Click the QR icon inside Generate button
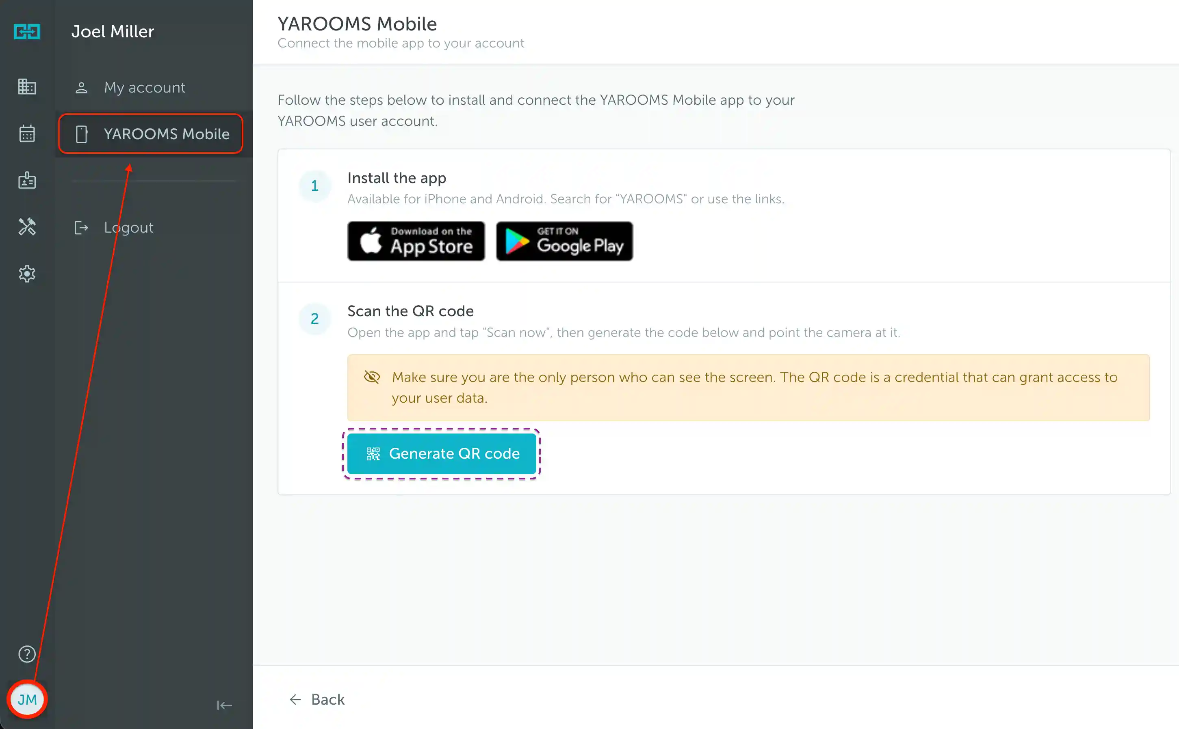The image size is (1179, 729). click(373, 454)
